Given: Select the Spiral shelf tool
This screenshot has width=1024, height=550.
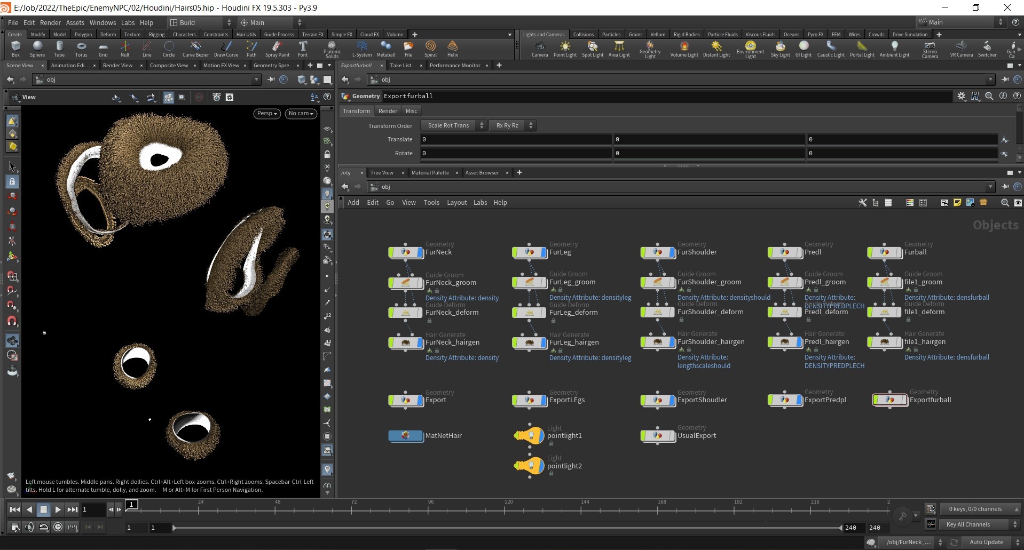Looking at the screenshot, I should tap(430, 49).
